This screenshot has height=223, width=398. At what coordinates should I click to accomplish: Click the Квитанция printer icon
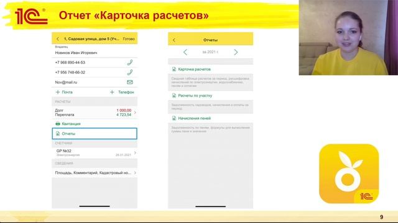(58, 124)
